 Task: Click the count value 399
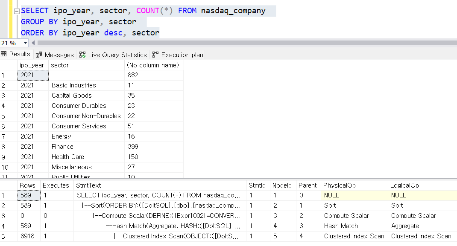(154, 147)
